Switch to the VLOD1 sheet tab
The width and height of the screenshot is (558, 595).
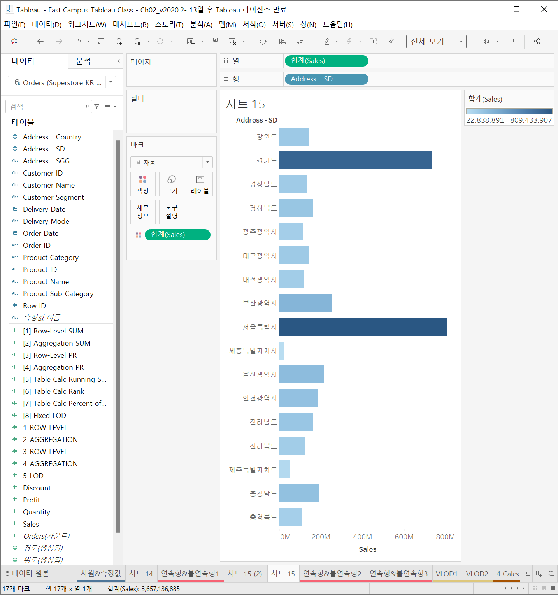click(x=447, y=574)
